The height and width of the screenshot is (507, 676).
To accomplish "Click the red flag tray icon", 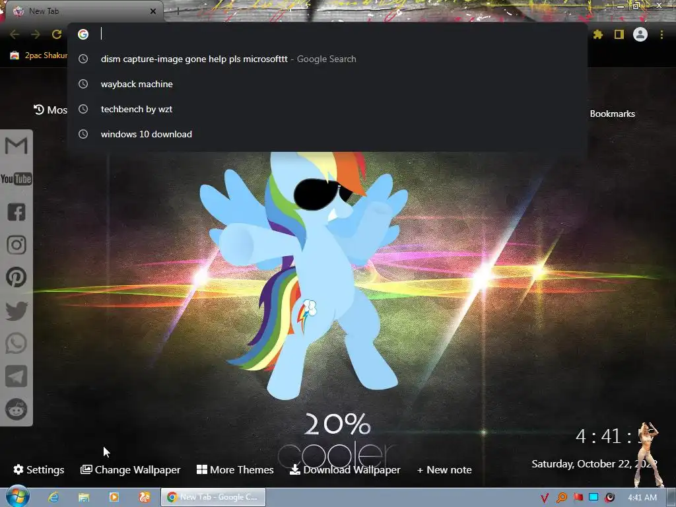I will [x=578, y=497].
